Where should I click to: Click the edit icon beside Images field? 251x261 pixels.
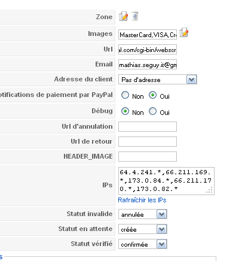pyautogui.click(x=183, y=32)
